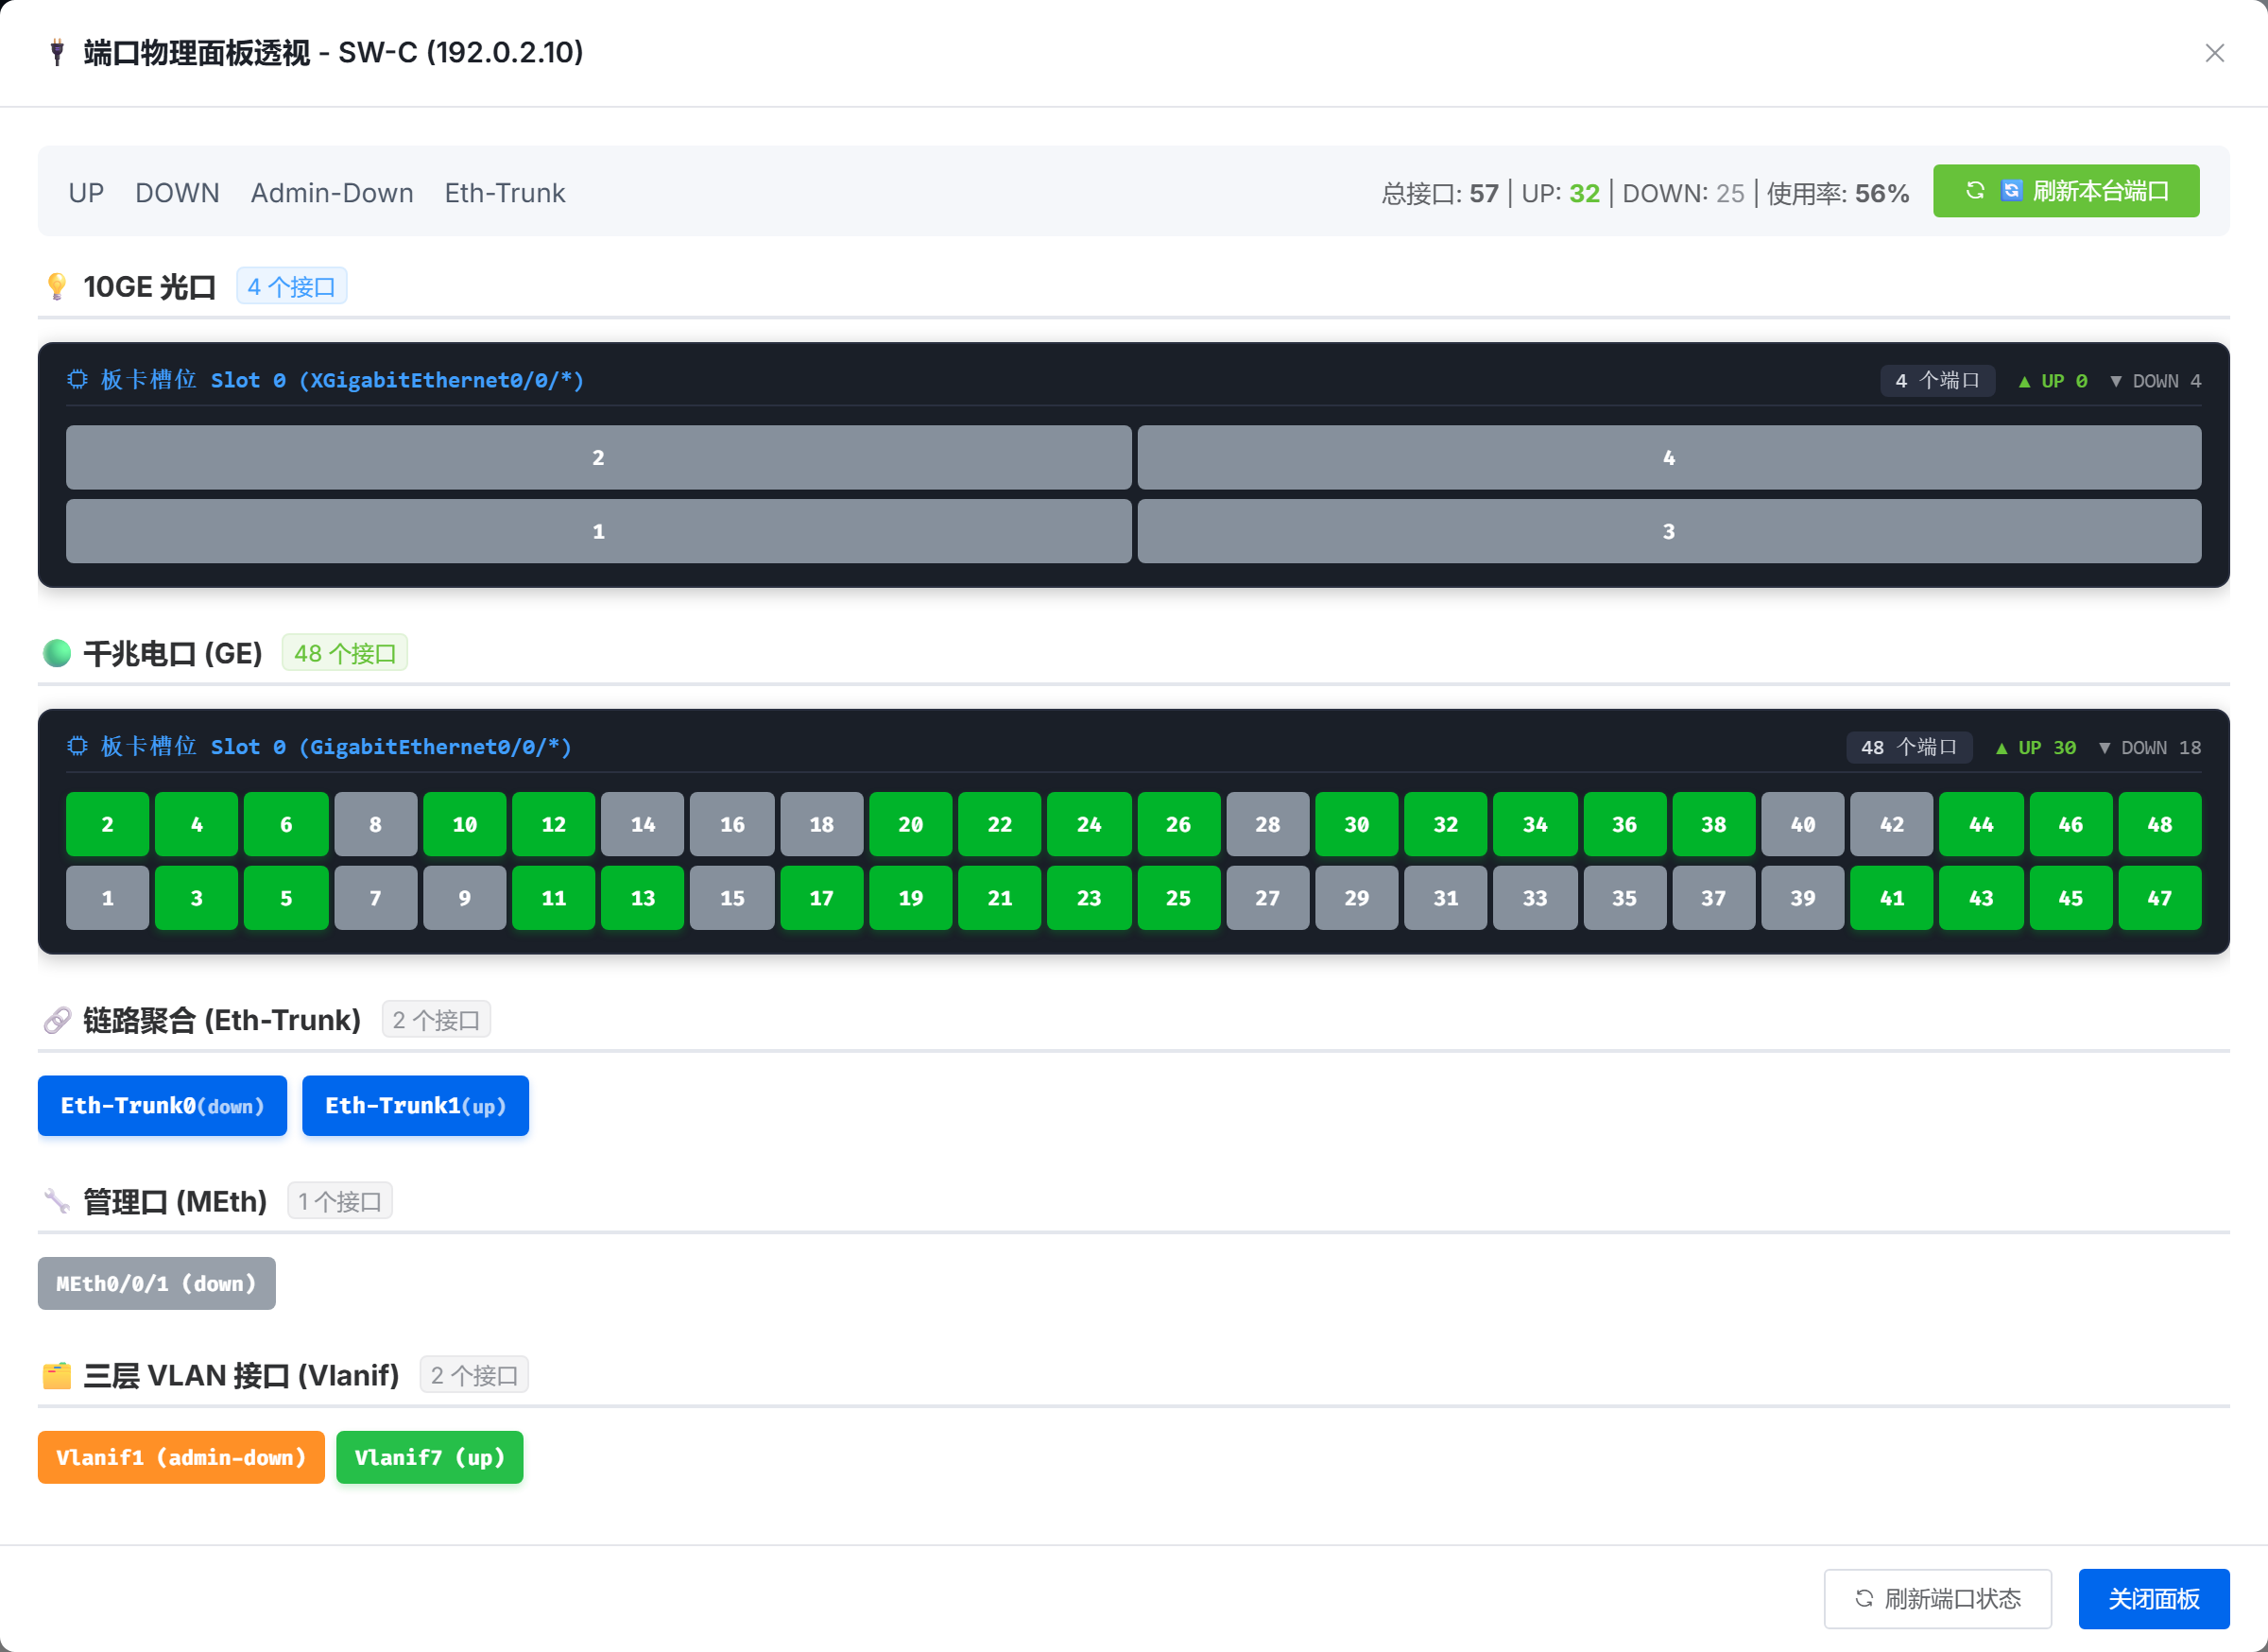Click the green circle icon beside 千兆电口 (GE)

(57, 653)
